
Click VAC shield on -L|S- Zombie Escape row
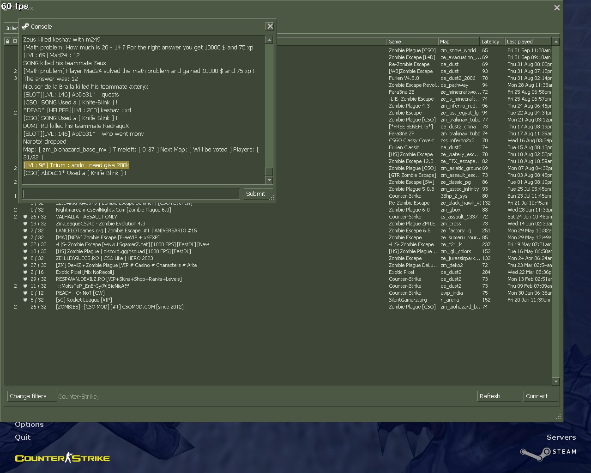point(25,244)
